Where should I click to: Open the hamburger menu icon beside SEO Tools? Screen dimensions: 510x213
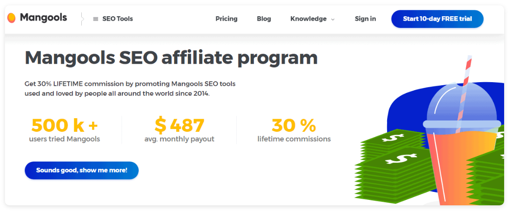click(x=96, y=19)
